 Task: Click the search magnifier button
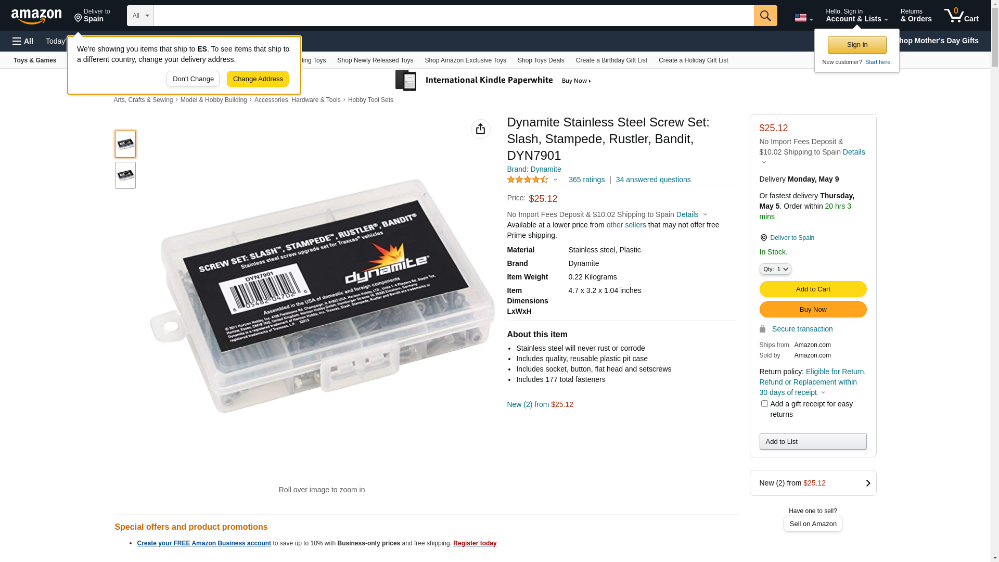click(765, 16)
